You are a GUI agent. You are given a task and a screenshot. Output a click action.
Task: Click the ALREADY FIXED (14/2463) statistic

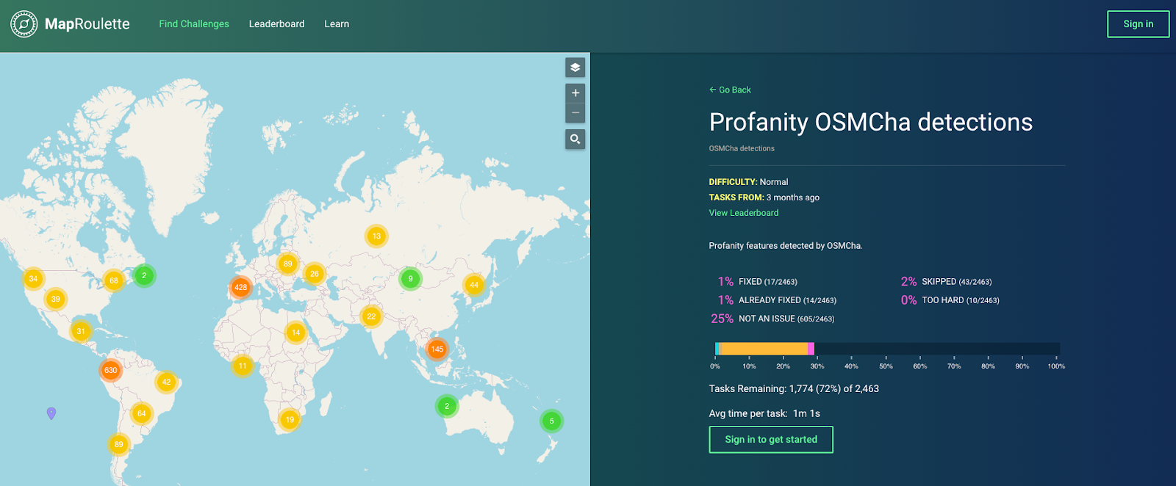pyautogui.click(x=777, y=300)
